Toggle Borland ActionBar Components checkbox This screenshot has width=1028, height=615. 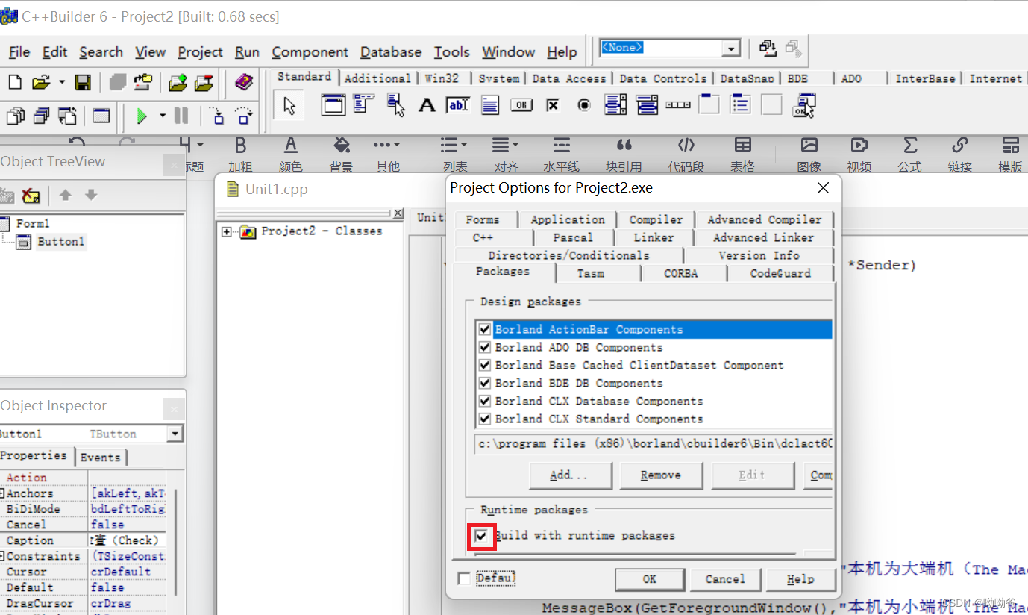485,329
